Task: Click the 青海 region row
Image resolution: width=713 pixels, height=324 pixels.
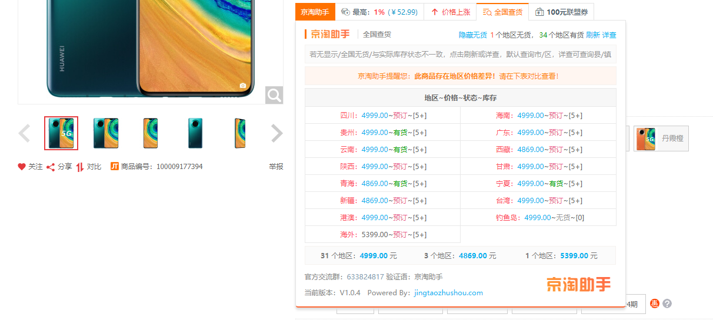Action: (382, 184)
